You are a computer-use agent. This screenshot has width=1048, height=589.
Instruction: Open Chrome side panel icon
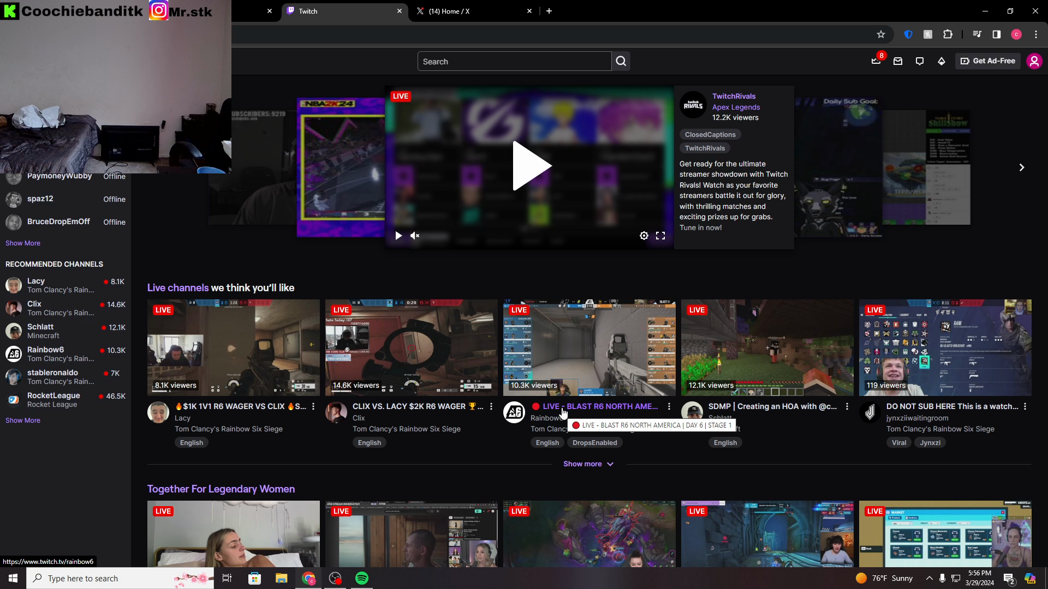(997, 34)
